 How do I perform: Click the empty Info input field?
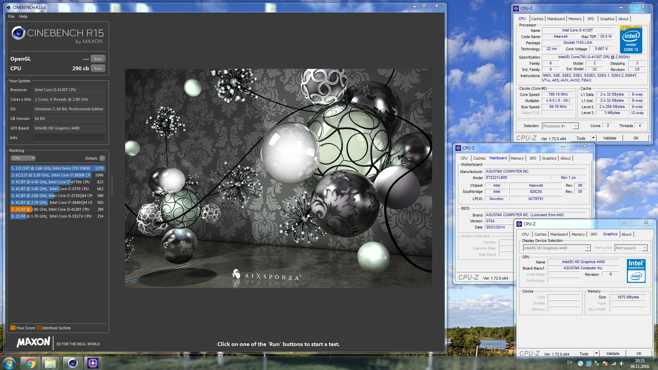click(69, 138)
